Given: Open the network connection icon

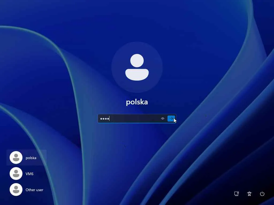Looking at the screenshot, I should 237,194.
